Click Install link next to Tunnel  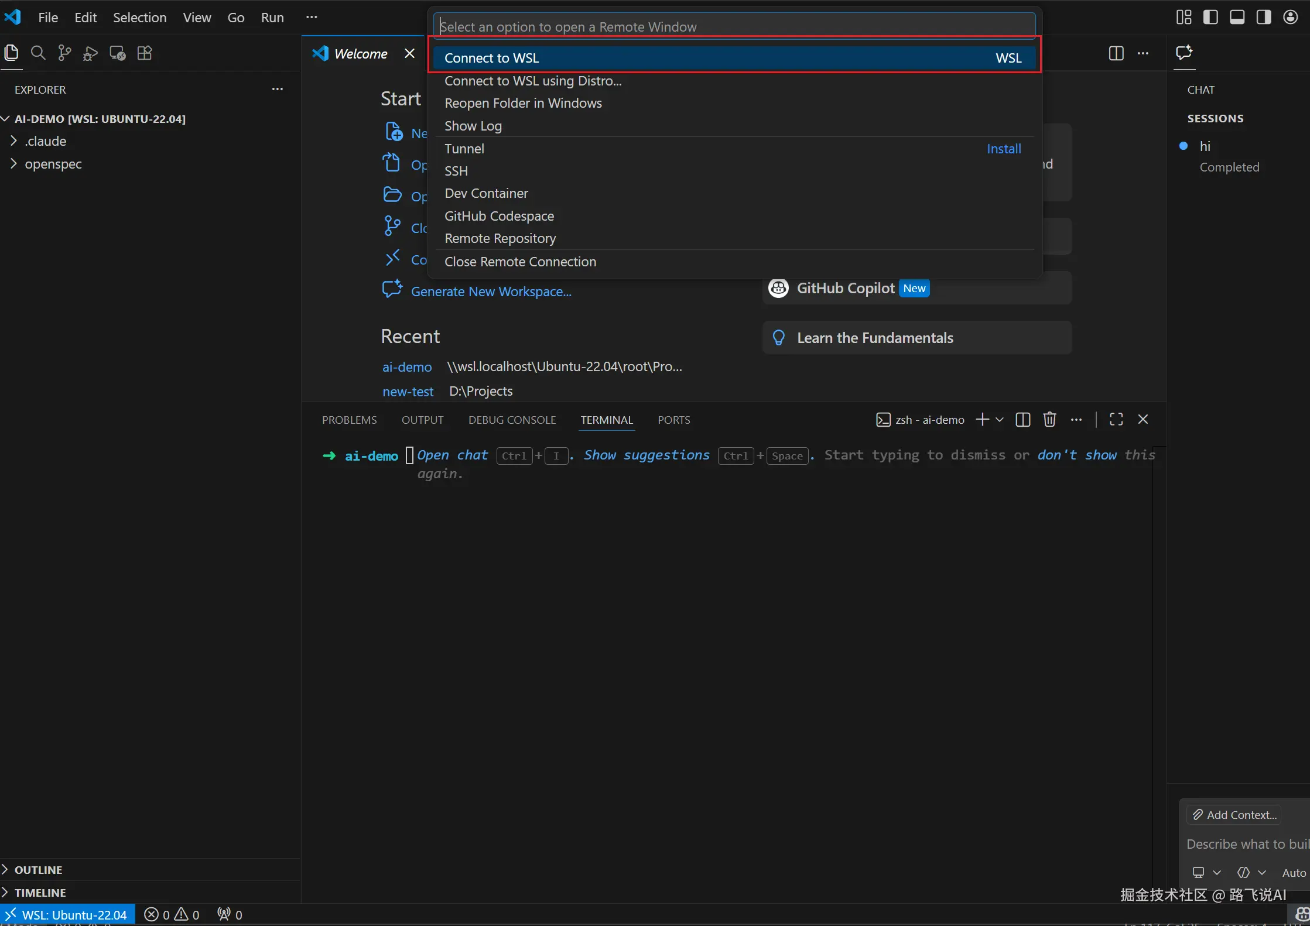pyautogui.click(x=1003, y=149)
